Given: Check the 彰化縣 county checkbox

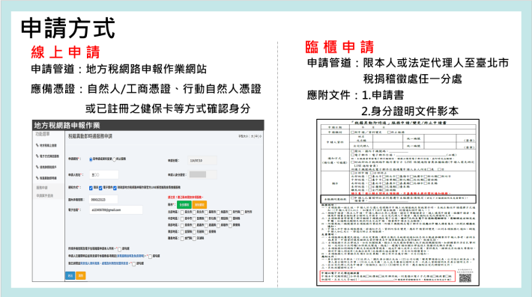Looking at the screenshot, I should [x=206, y=218].
